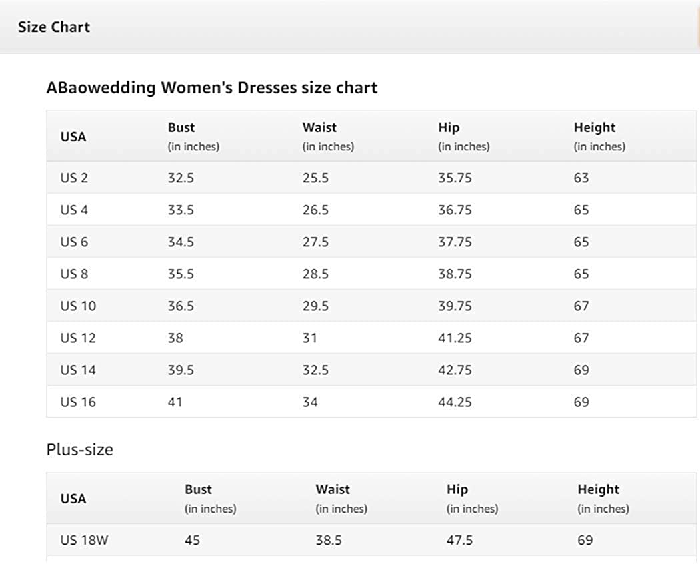The height and width of the screenshot is (564, 700).
Task: Select the US 8 row label
Action: pyautogui.click(x=74, y=274)
